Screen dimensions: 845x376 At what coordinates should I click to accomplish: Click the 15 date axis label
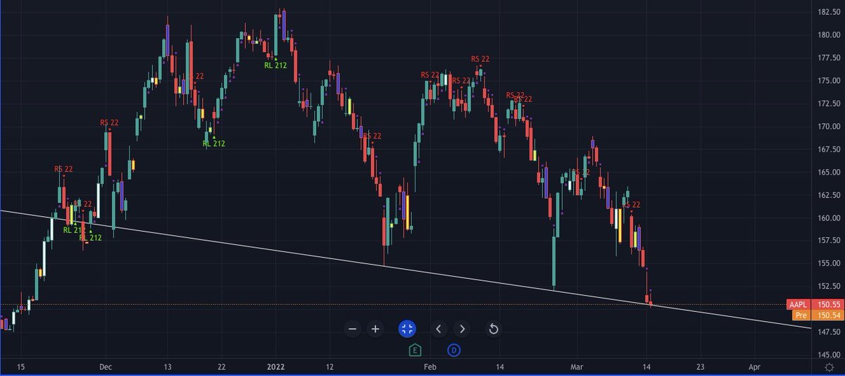(x=20, y=367)
